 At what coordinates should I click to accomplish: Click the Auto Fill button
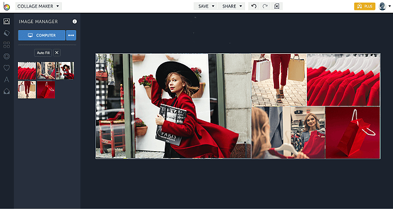click(43, 53)
